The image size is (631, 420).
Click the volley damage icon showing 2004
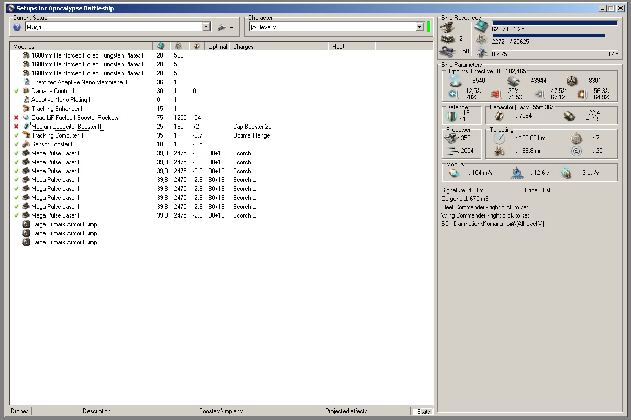450,151
